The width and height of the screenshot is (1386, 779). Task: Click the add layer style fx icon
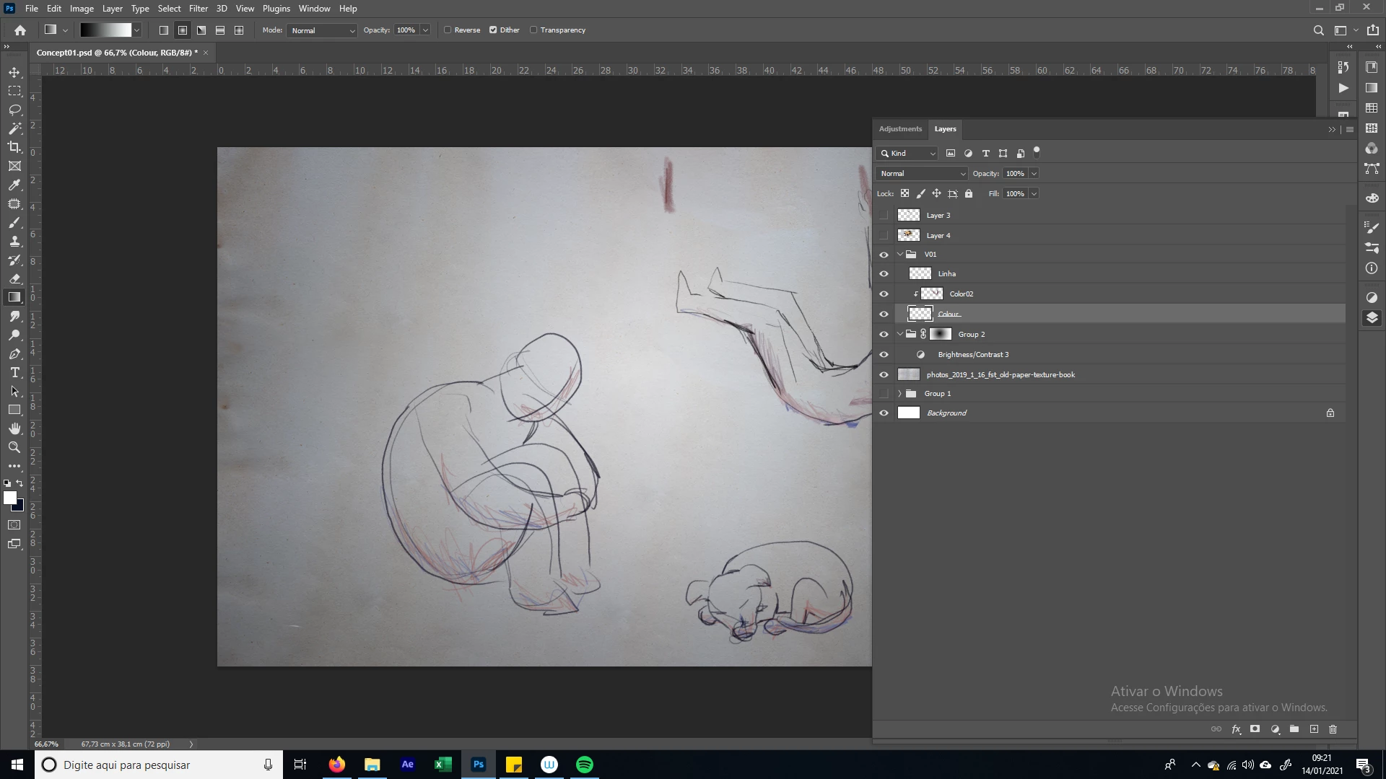point(1236,729)
